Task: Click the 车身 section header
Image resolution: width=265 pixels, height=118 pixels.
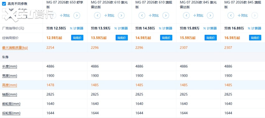Action: [5, 57]
